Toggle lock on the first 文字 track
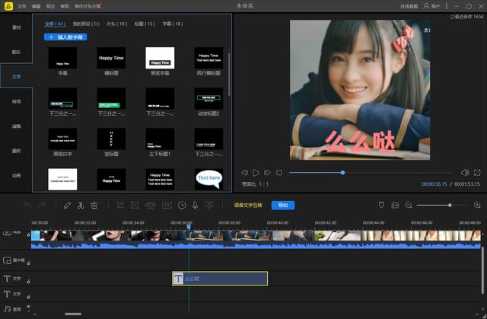This screenshot has height=319, width=487. [x=29, y=282]
